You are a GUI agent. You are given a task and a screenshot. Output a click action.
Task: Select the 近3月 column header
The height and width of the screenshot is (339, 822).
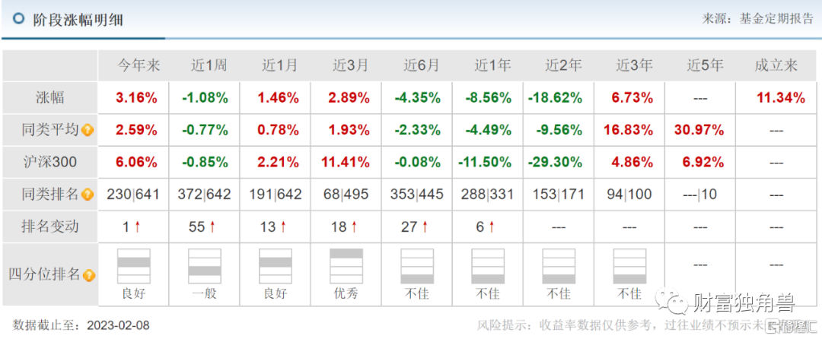click(x=351, y=65)
